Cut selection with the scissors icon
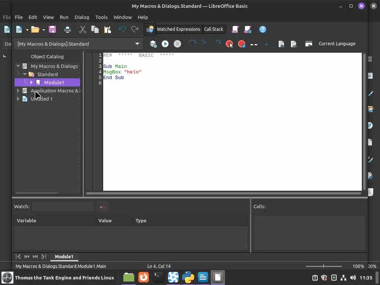This screenshot has height=285, width=380. tap(83, 29)
